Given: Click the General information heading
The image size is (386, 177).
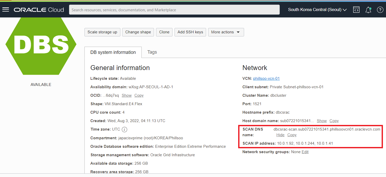Looking at the screenshot, I should click(120, 68).
